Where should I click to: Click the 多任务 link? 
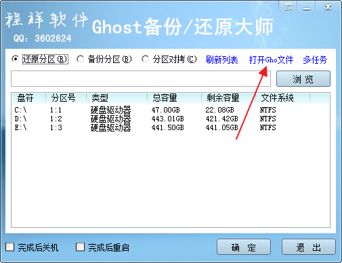coord(315,60)
